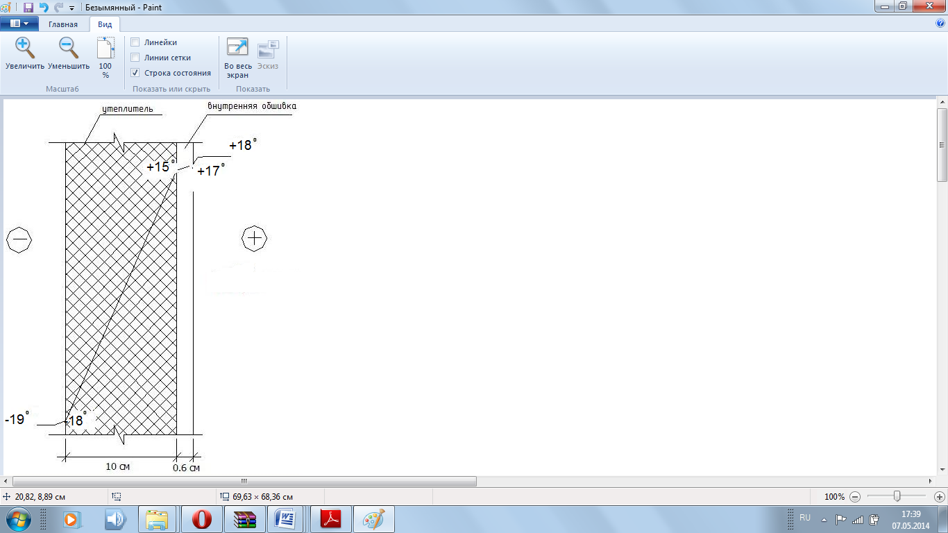Click the minus polygon symbol on the canvas
The width and height of the screenshot is (948, 533).
click(19, 239)
